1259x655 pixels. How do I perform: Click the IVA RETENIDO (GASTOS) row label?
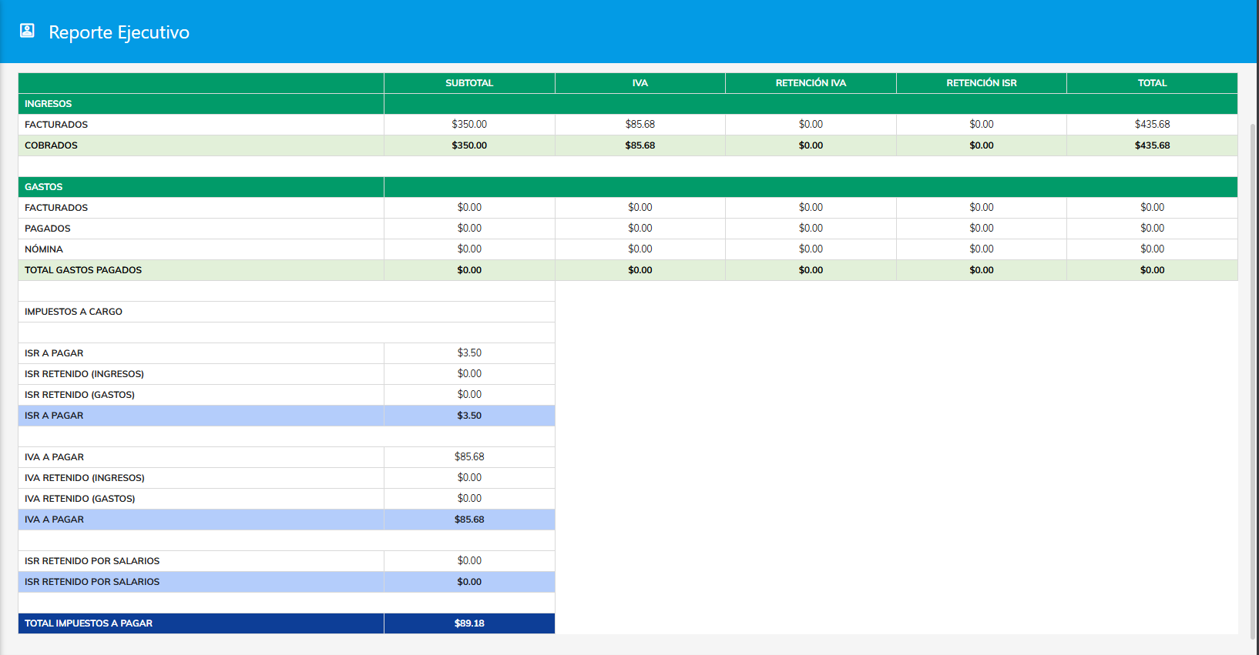pos(79,499)
